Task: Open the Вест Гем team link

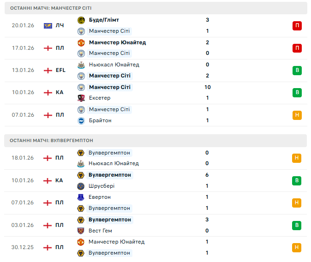Action: point(100,231)
